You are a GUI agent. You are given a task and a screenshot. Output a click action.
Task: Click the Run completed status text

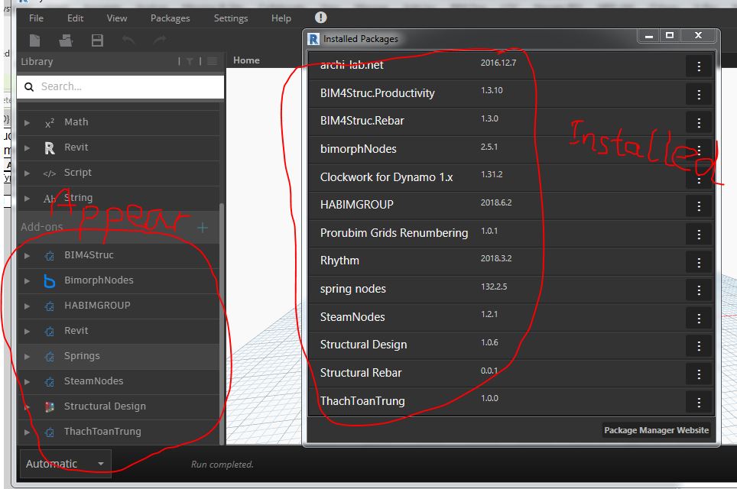coord(222,464)
